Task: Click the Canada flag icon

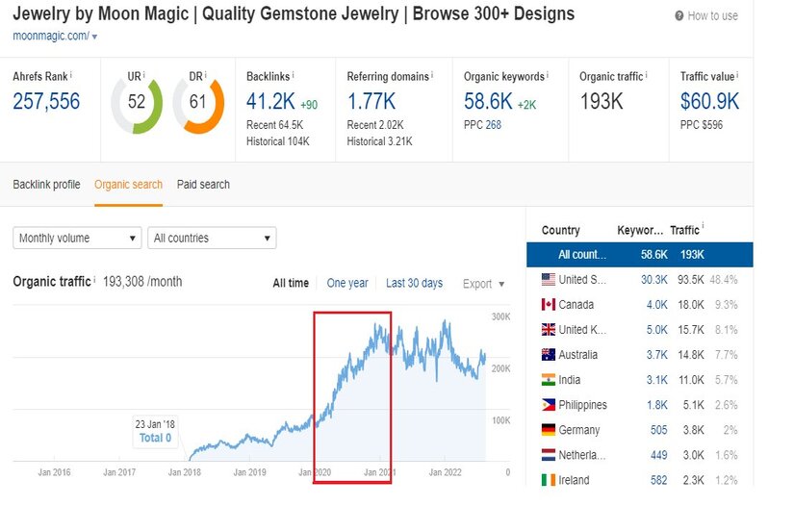Action: coord(549,305)
